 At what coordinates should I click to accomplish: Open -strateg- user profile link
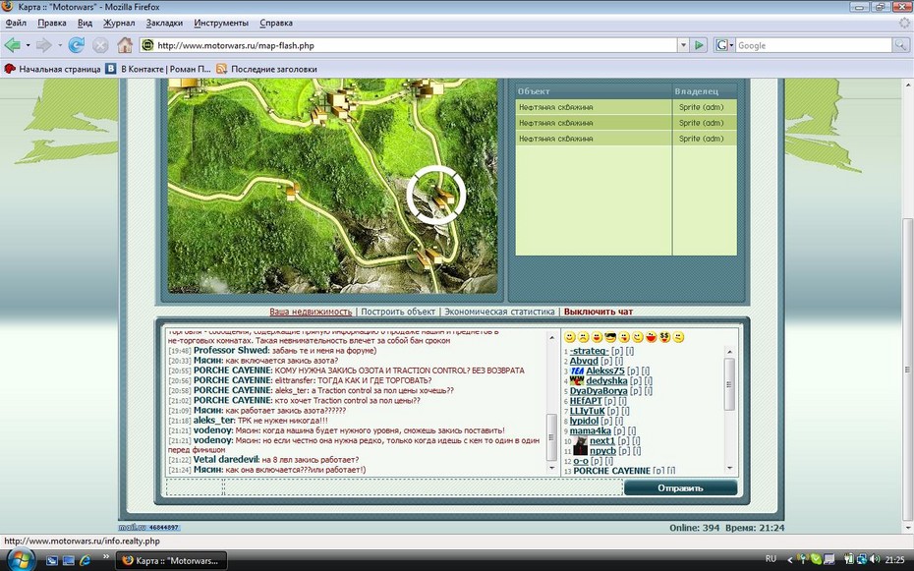coord(589,351)
